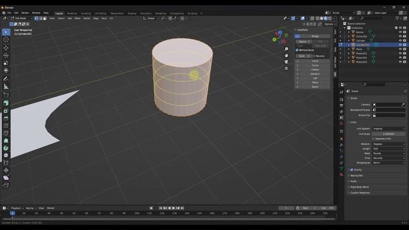
Task: Open the Mesh menu in viewport header
Action: (77, 19)
